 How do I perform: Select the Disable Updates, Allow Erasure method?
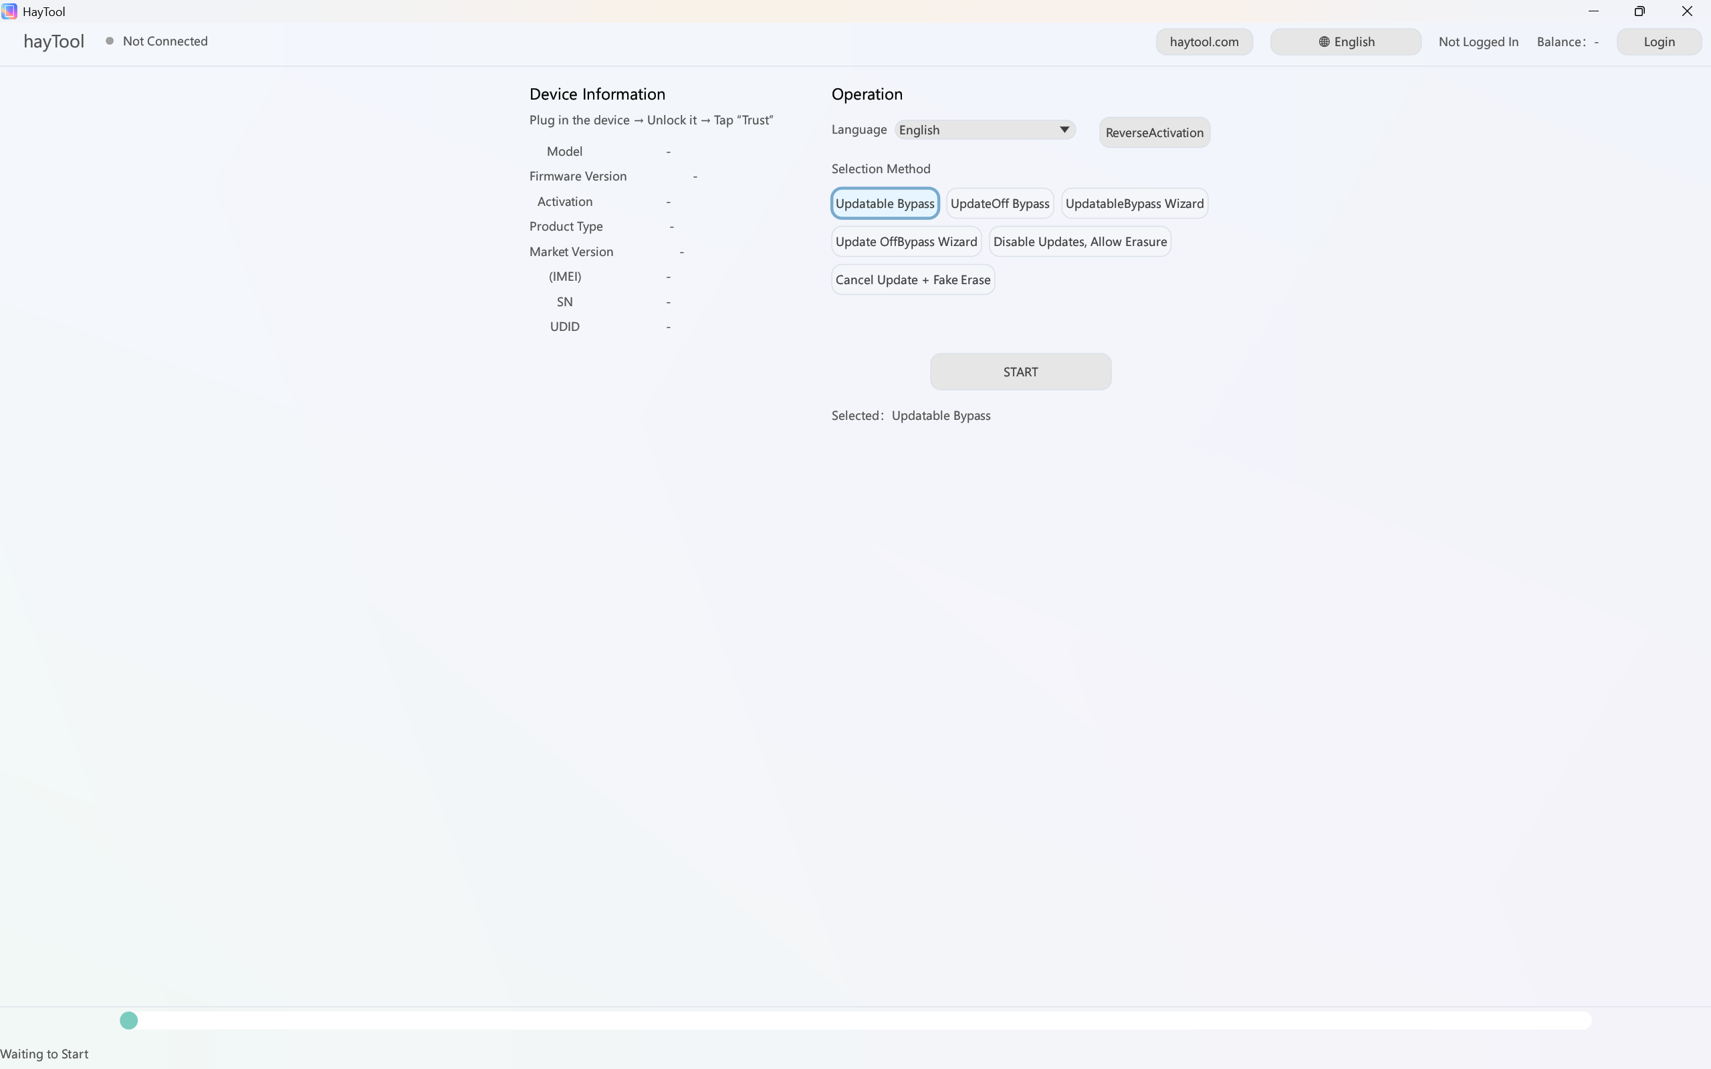coord(1080,241)
